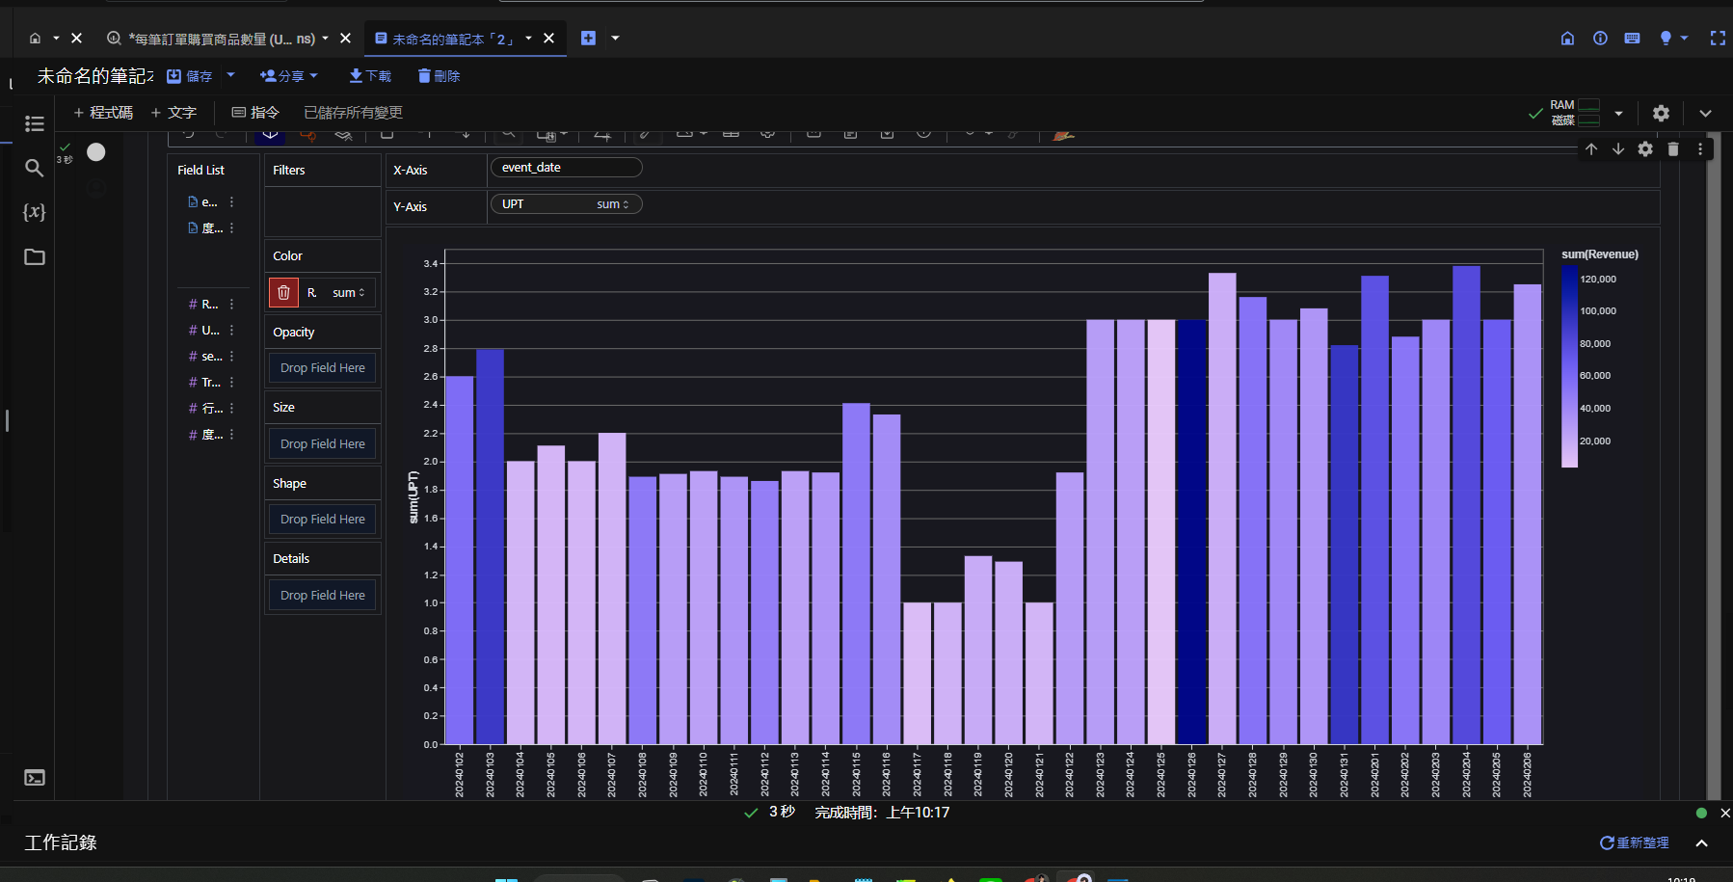Open the 分享 share dropdown
Screen dimensions: 1733x882
(x=289, y=76)
